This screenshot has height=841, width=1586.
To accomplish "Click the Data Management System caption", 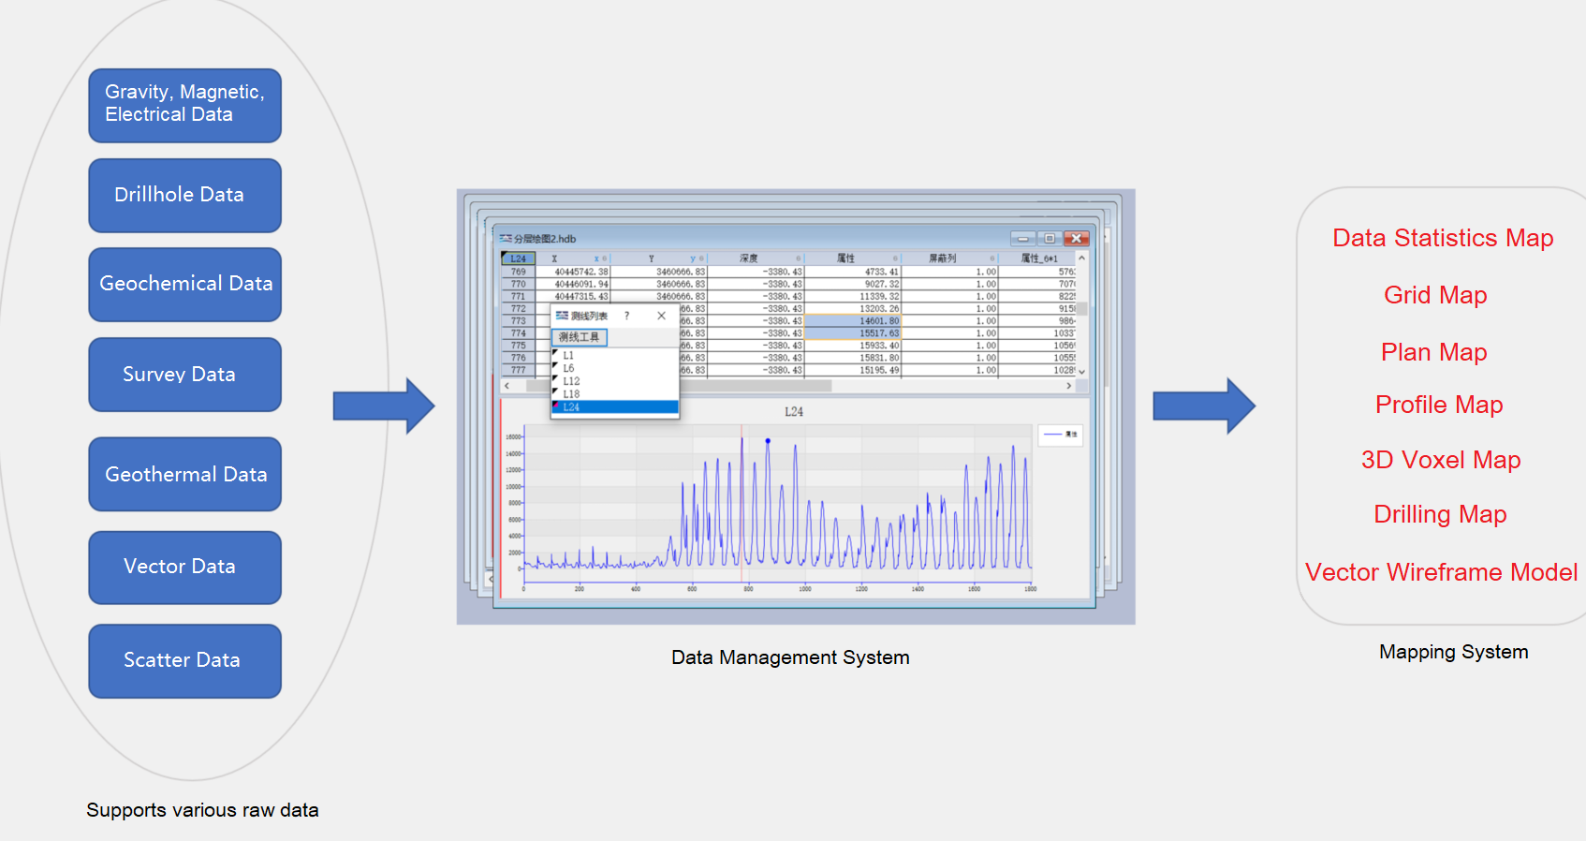I will click(x=790, y=657).
